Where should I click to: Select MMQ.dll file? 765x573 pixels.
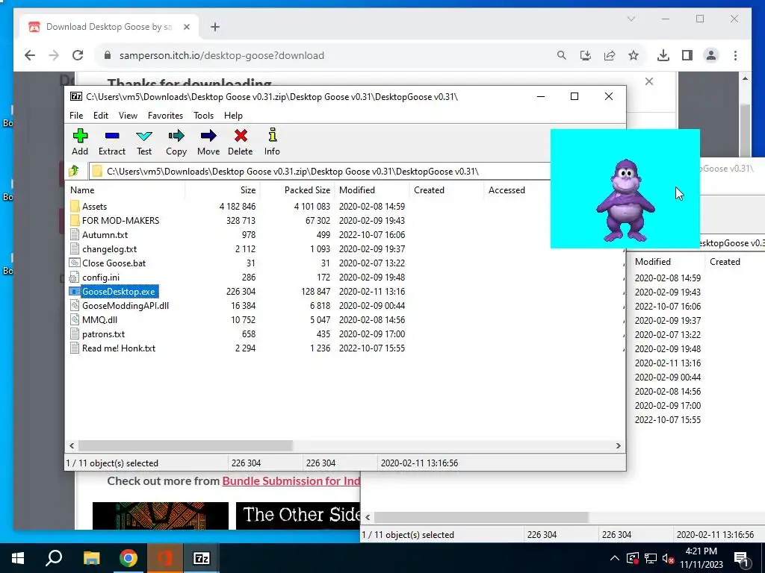(99, 319)
